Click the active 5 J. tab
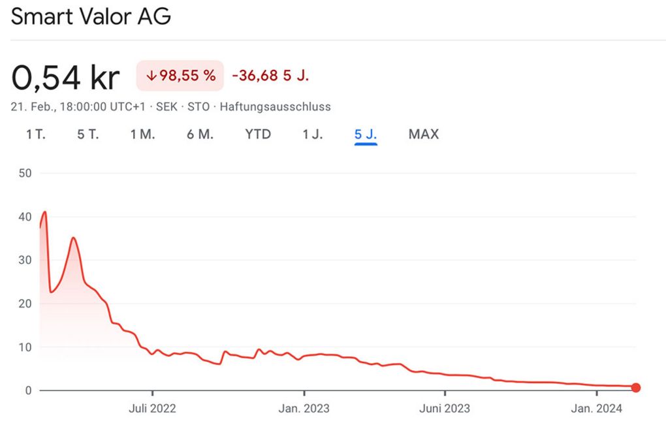Viewport: 666px width, 425px height. [366, 134]
